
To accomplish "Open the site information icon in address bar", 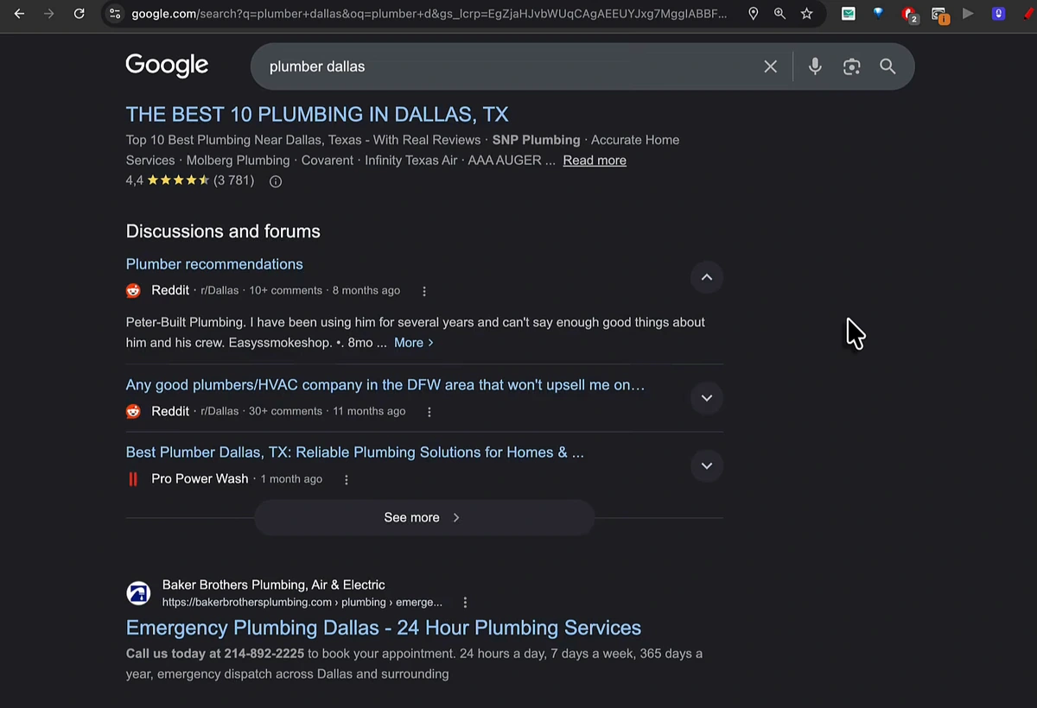I will [x=115, y=14].
